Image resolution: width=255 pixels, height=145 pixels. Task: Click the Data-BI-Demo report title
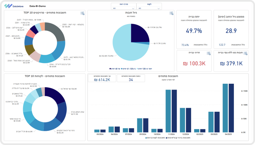38,6
